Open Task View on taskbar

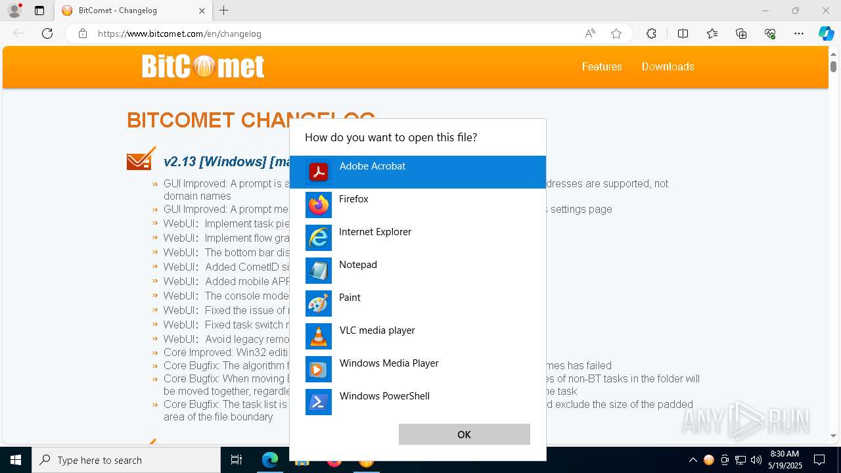pos(237,460)
